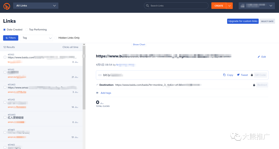Viewport: 279px width, 149px height.
Task: Click the Copy text button
Action: 230,75
